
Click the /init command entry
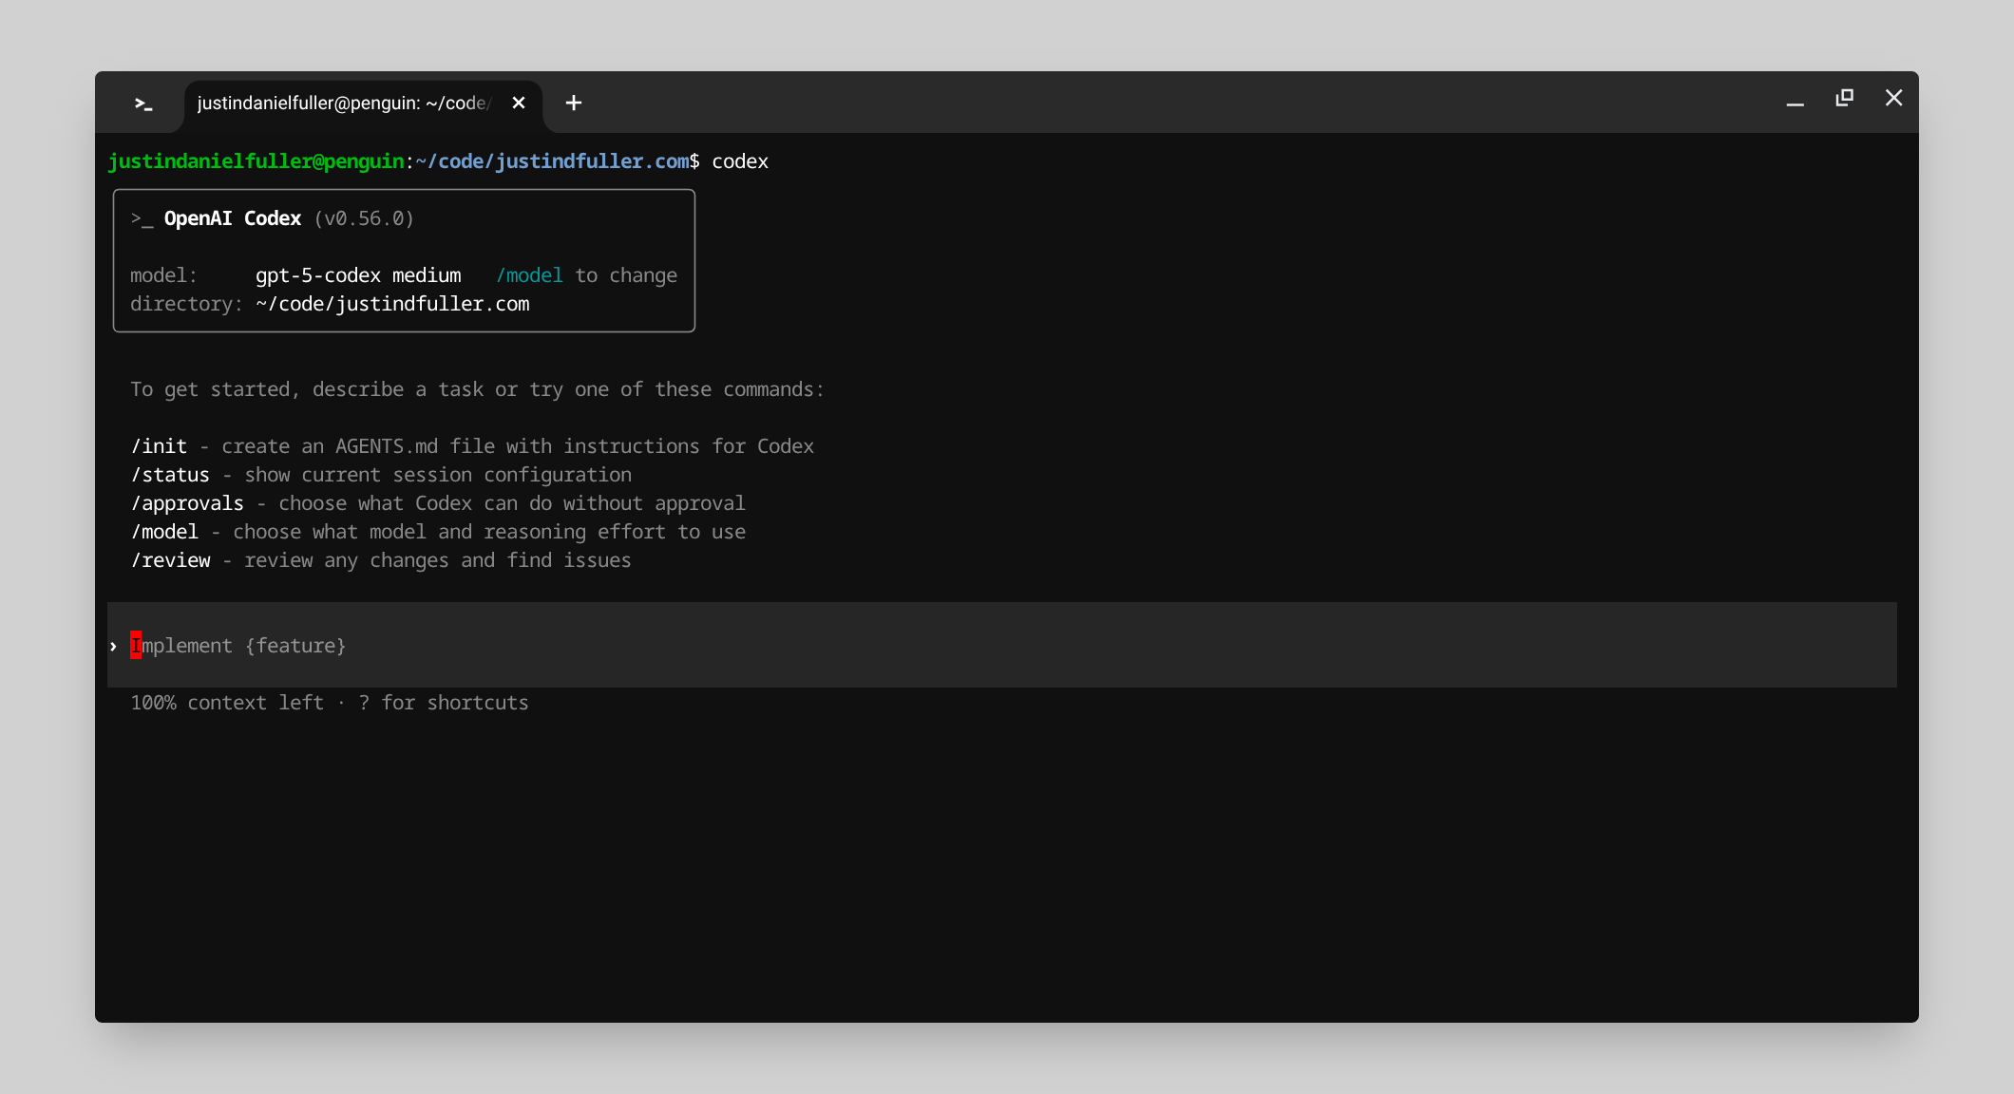click(160, 445)
